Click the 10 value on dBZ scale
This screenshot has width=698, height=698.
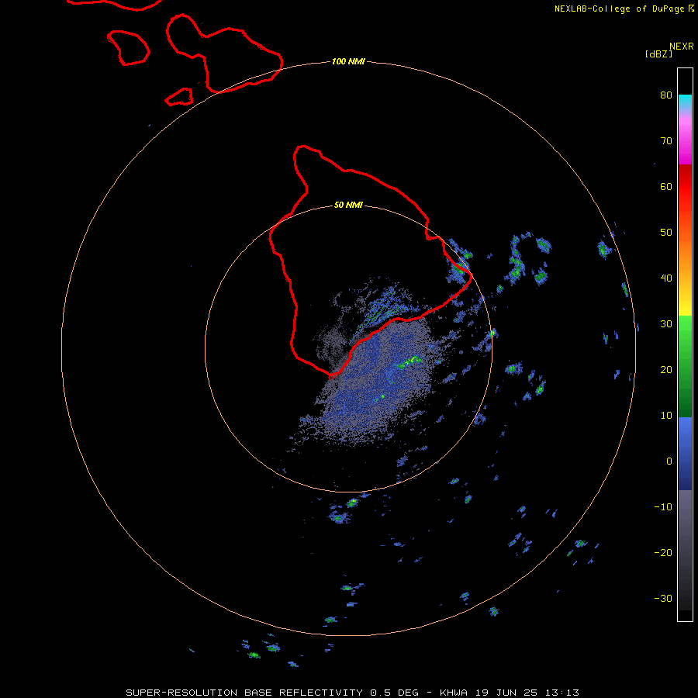click(666, 416)
